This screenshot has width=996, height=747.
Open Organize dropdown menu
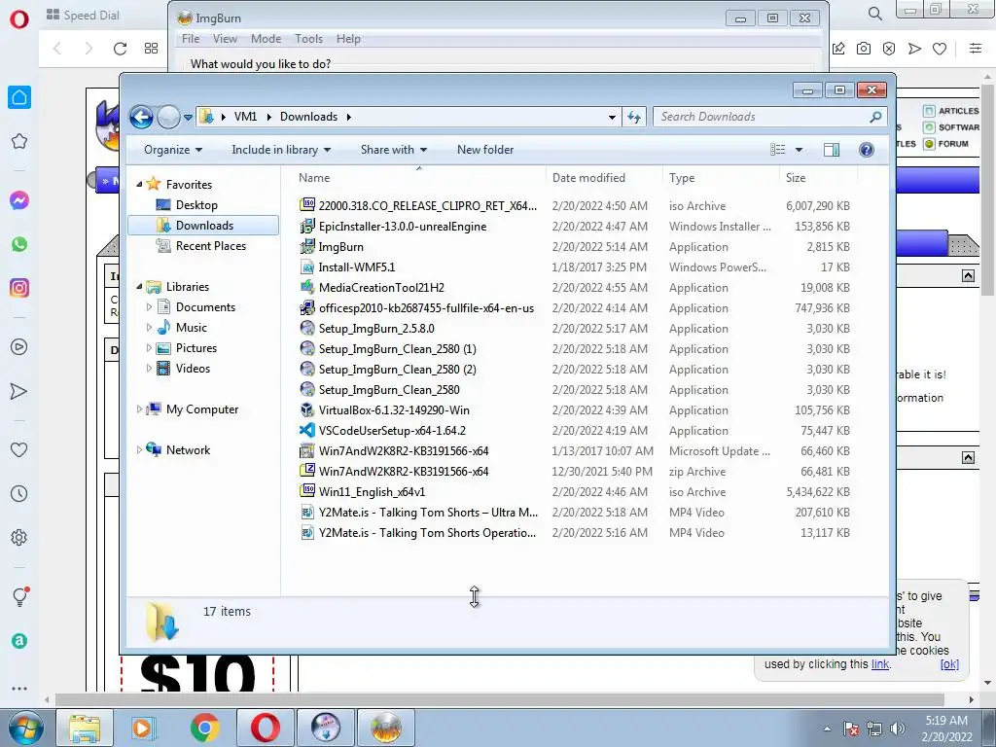click(x=173, y=150)
